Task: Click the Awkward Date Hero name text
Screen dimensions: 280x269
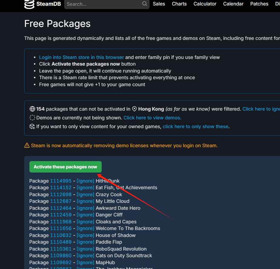Action: tap(118, 208)
